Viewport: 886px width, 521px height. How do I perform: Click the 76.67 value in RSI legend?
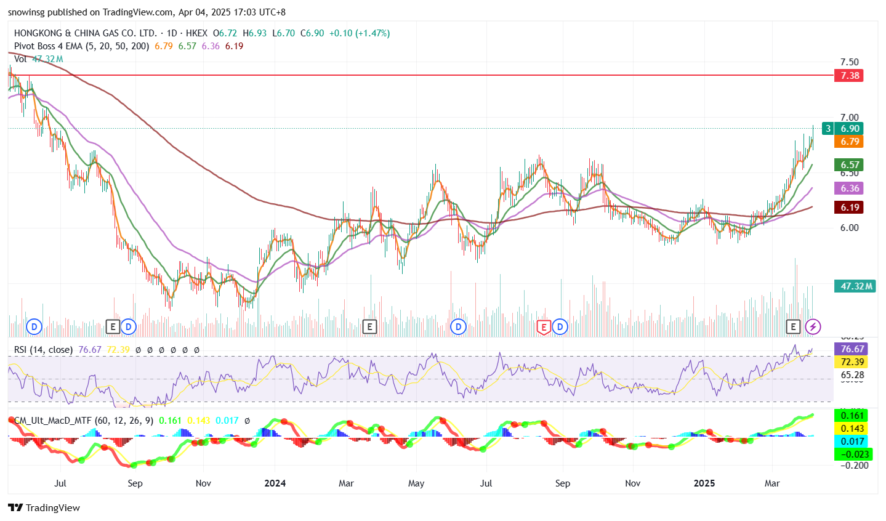point(90,350)
